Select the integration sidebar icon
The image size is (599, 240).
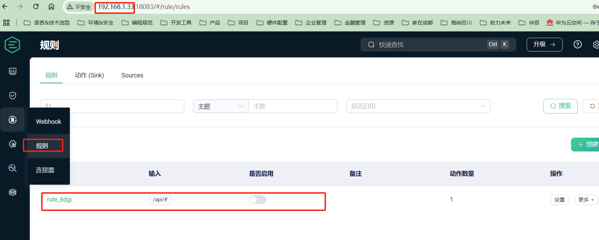[12, 120]
